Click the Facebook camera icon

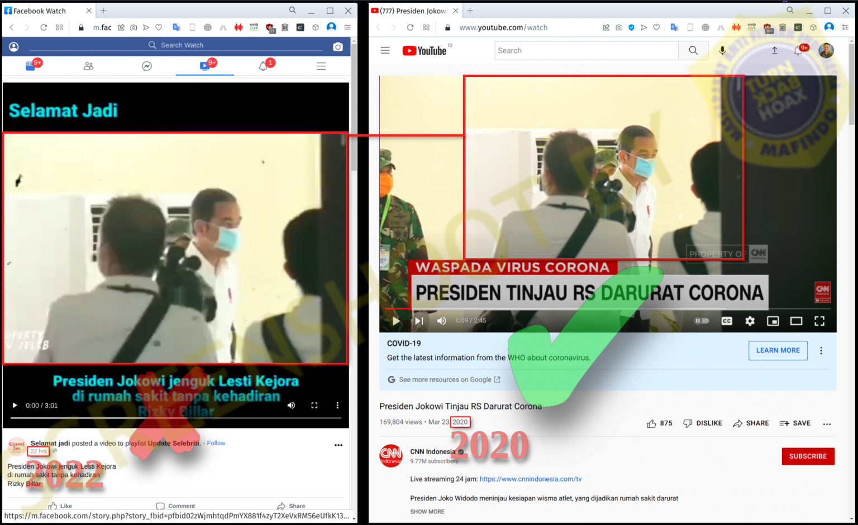point(338,47)
